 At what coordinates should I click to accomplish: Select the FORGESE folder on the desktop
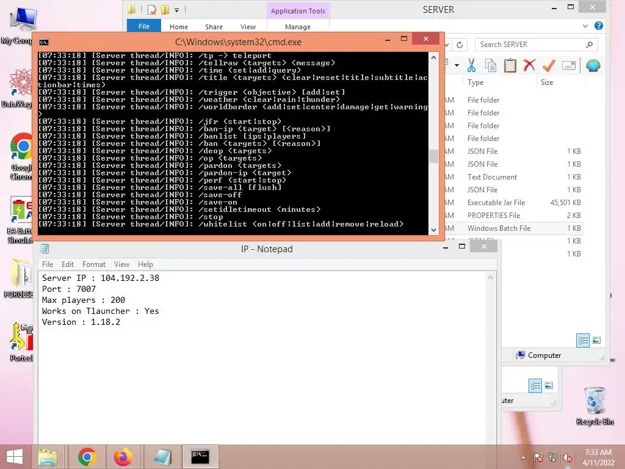coord(19,278)
